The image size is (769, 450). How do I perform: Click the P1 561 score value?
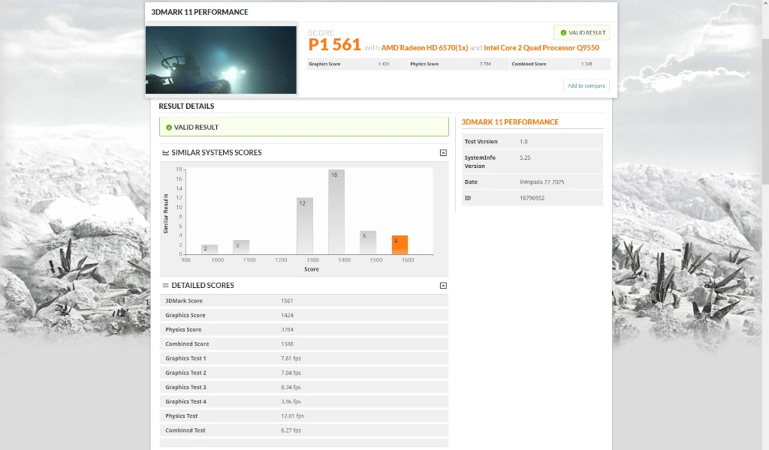[x=334, y=45]
